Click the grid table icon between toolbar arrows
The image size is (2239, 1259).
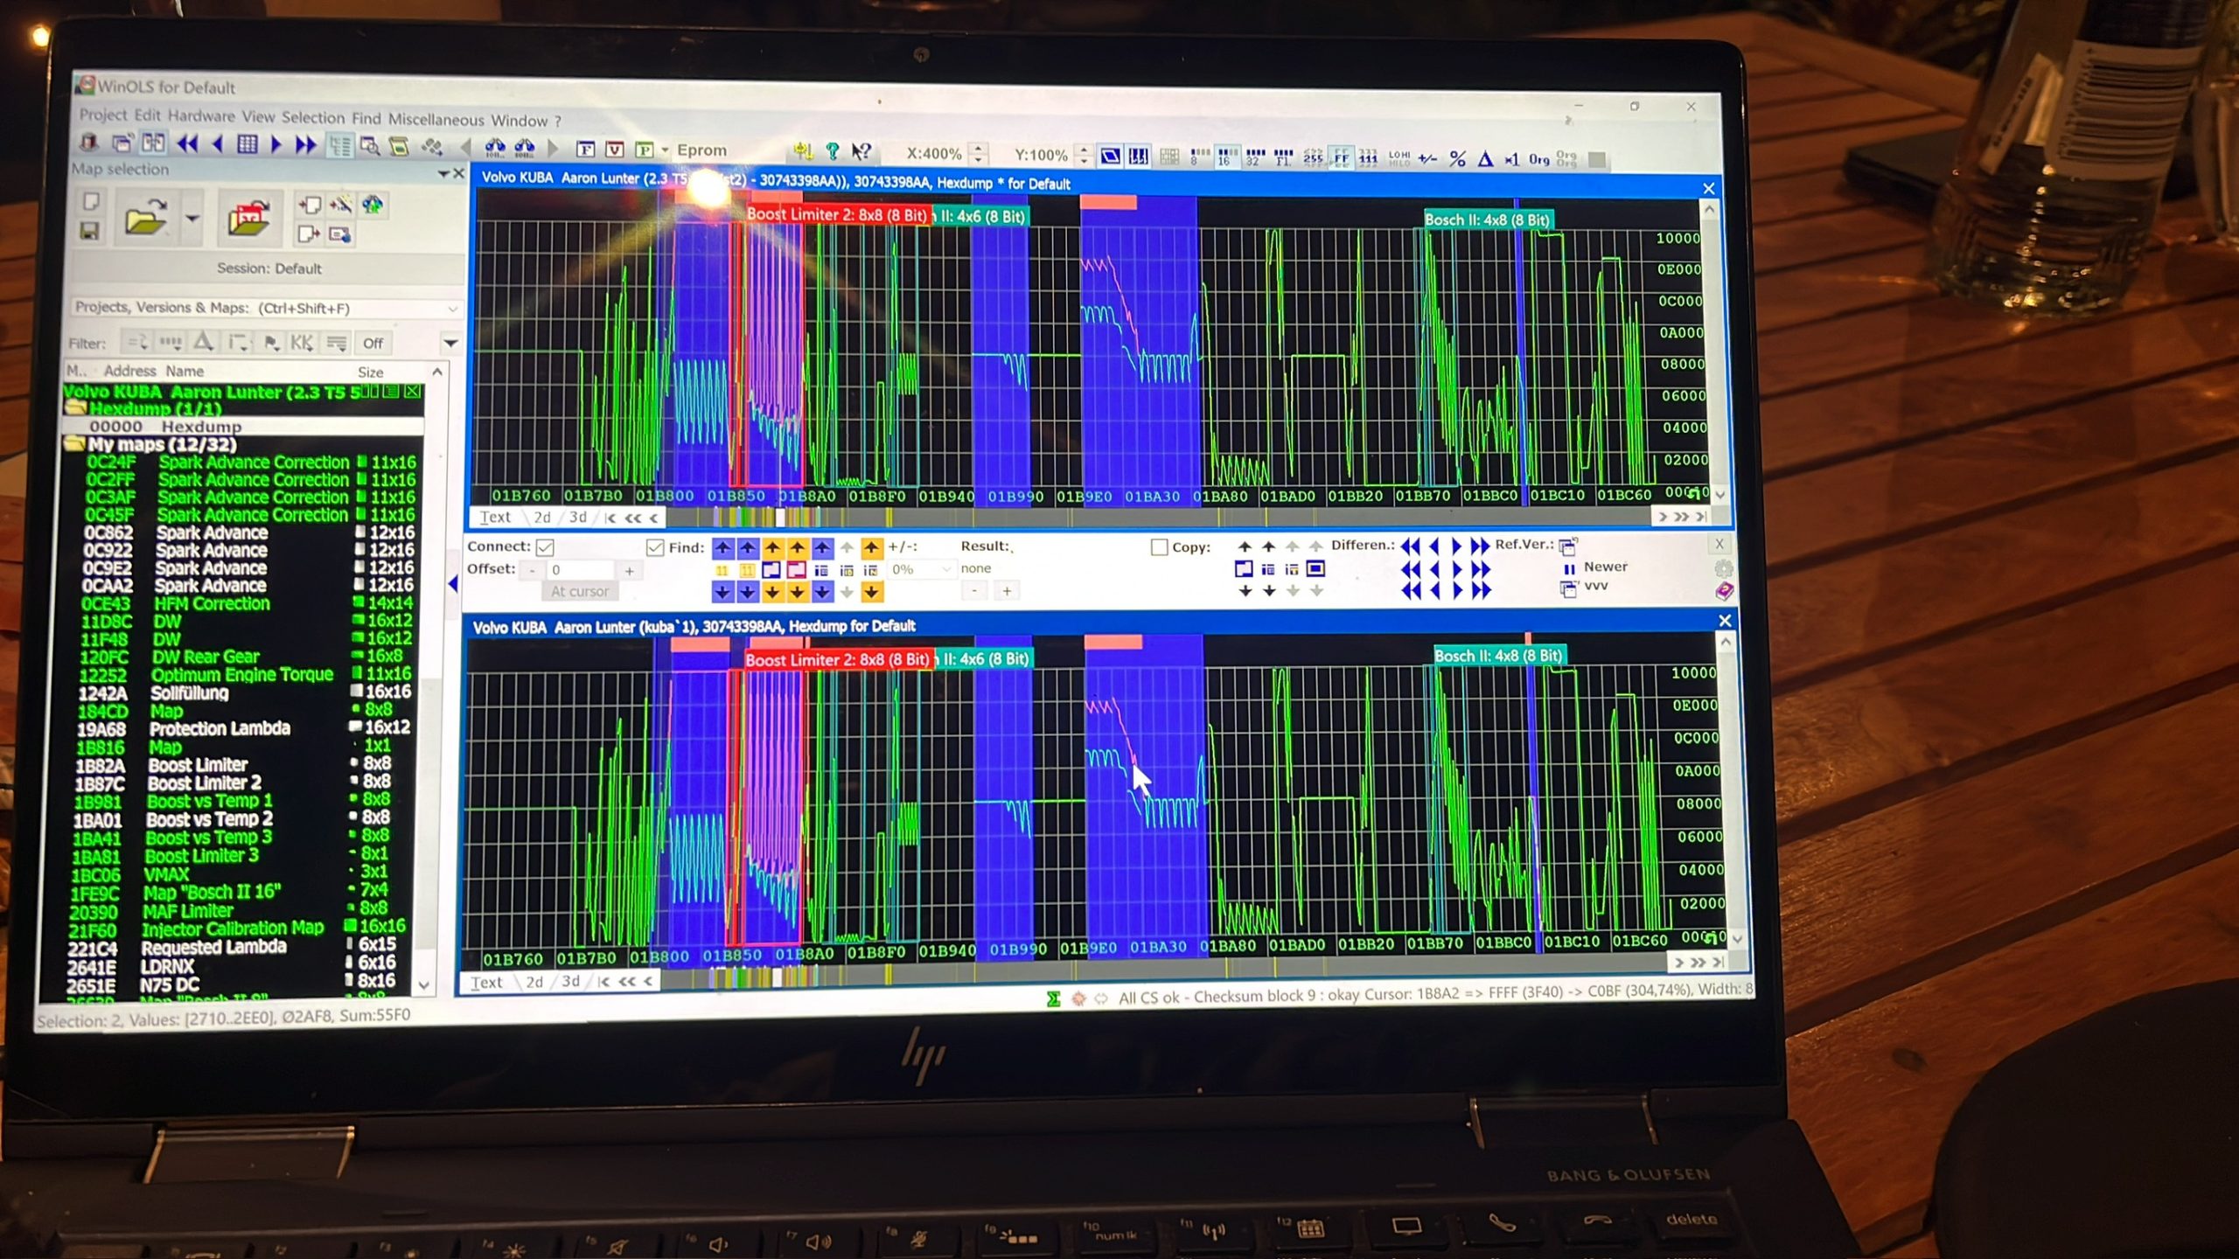tap(248, 144)
